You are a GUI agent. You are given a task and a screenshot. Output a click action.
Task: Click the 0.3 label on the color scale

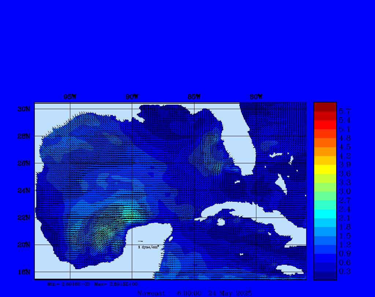coord(345,271)
